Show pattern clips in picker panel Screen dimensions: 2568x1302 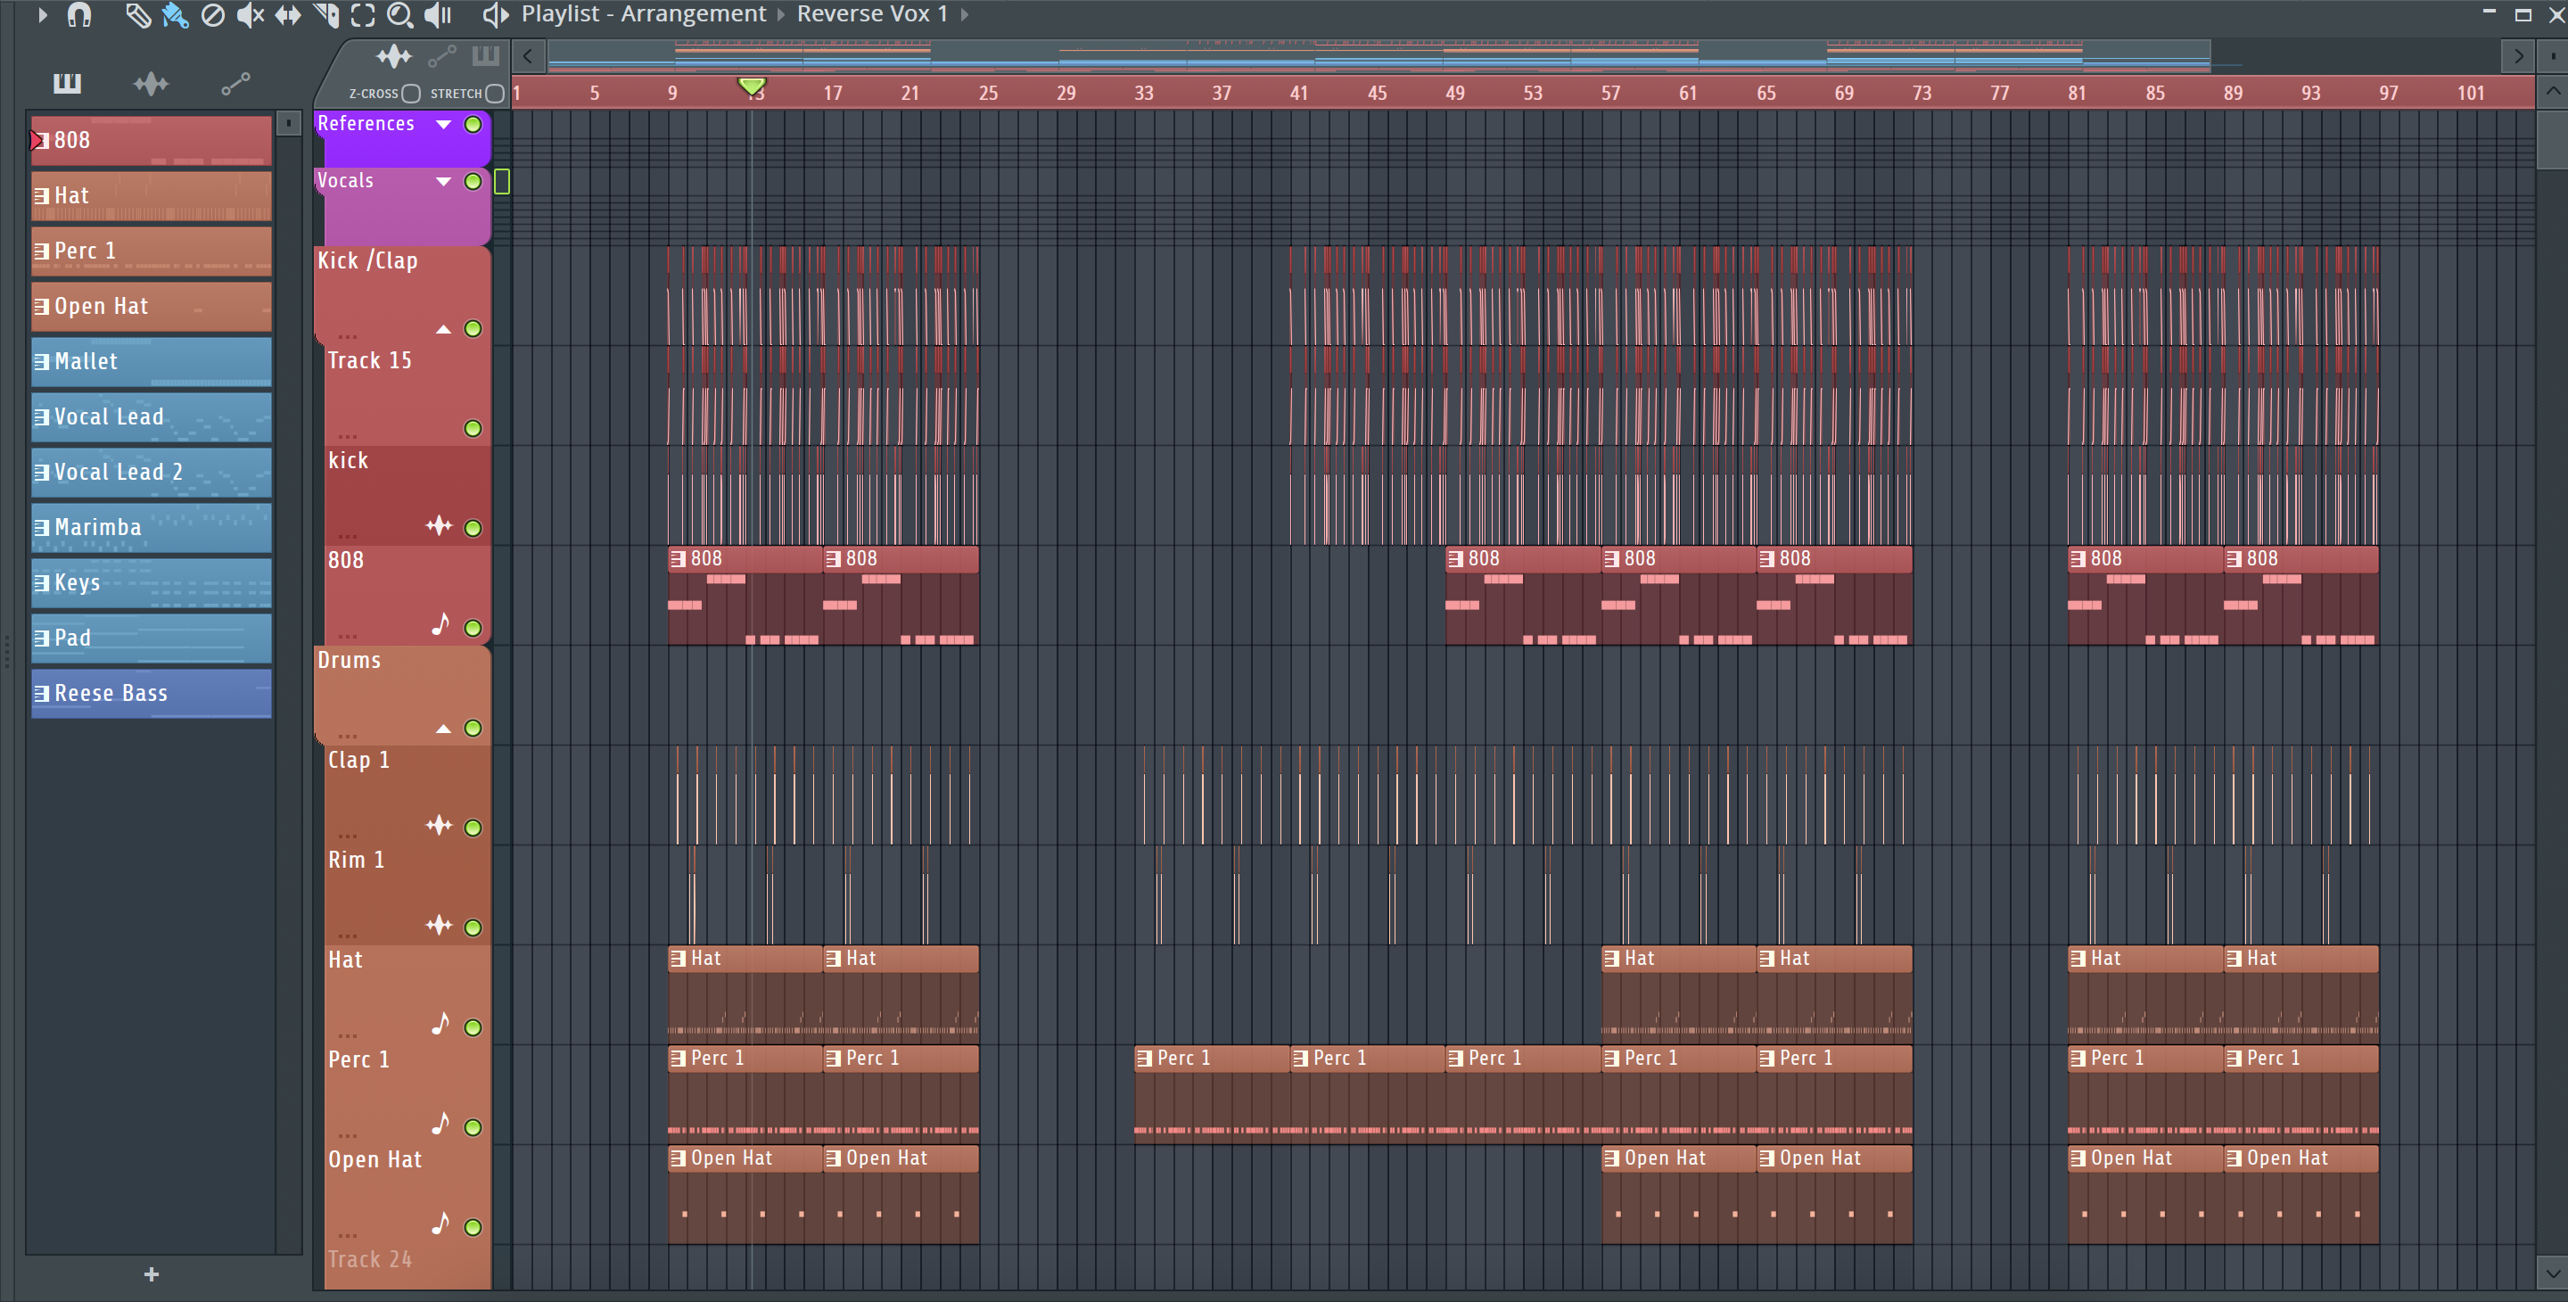[x=67, y=83]
